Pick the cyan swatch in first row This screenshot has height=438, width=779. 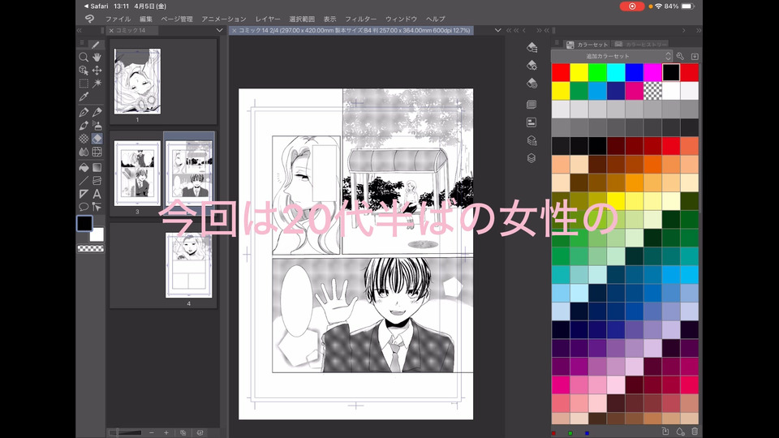[x=616, y=72]
